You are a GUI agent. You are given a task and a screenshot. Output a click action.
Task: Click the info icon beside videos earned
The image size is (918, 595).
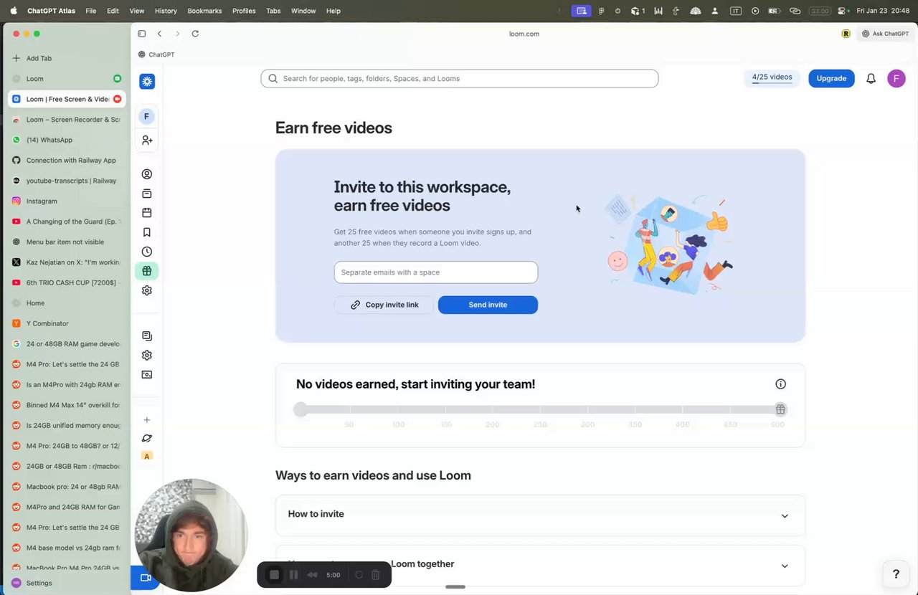[780, 384]
